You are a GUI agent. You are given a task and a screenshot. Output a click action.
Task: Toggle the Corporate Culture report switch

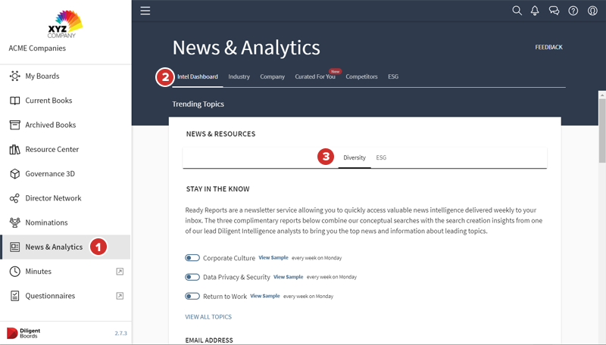click(x=192, y=258)
